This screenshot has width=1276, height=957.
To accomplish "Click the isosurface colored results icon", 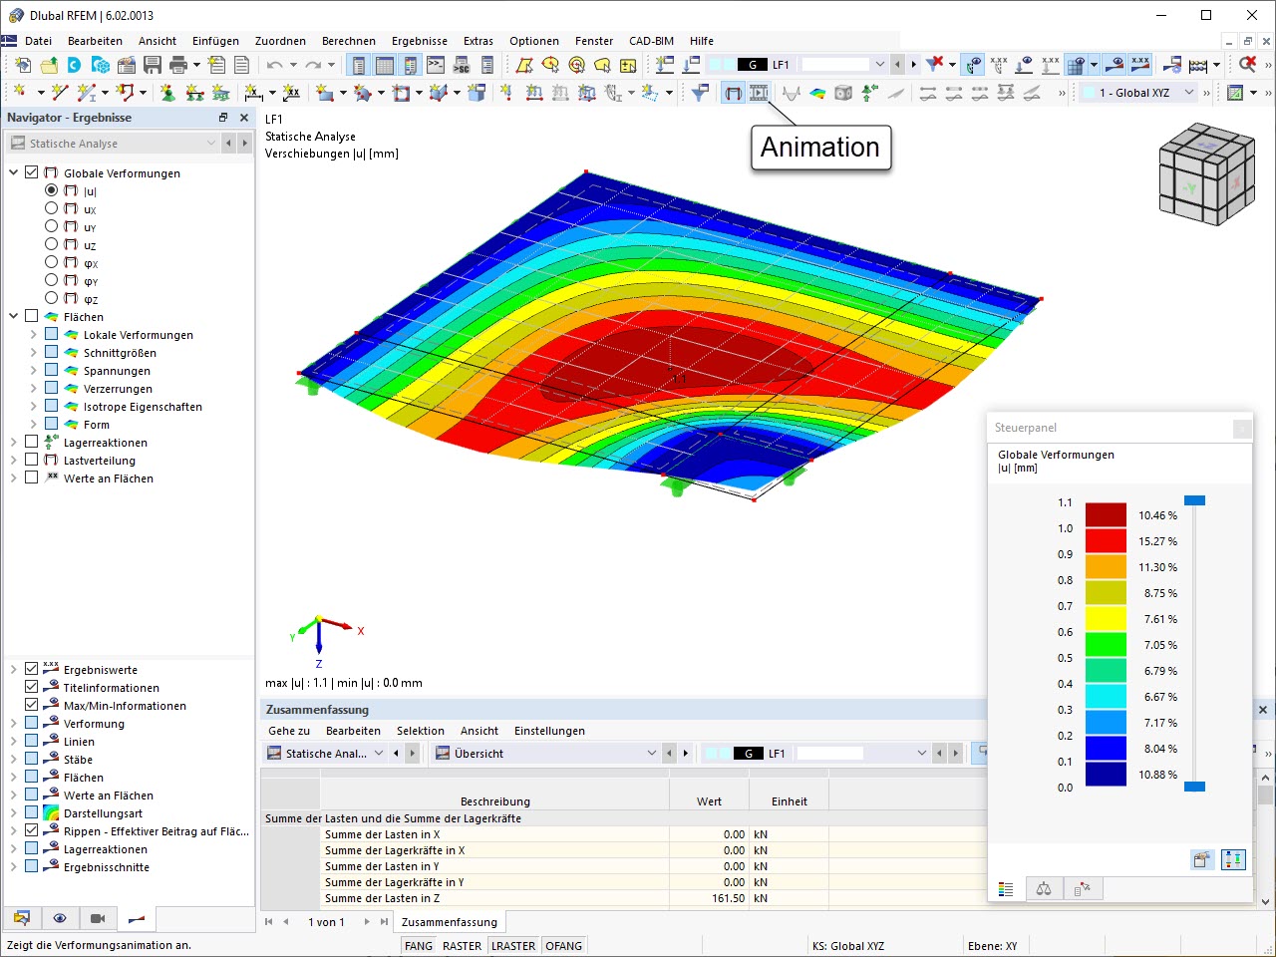I will click(x=817, y=93).
